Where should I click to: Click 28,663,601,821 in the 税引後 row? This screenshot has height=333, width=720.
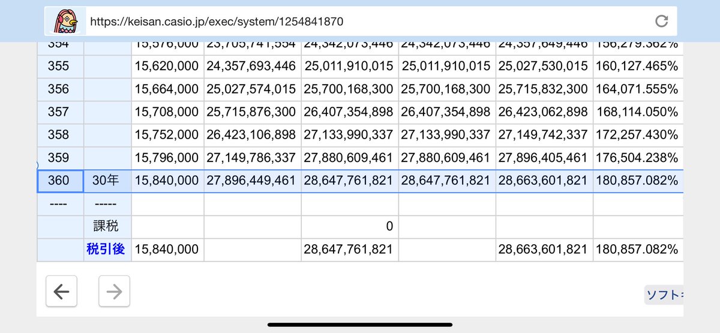click(543, 250)
